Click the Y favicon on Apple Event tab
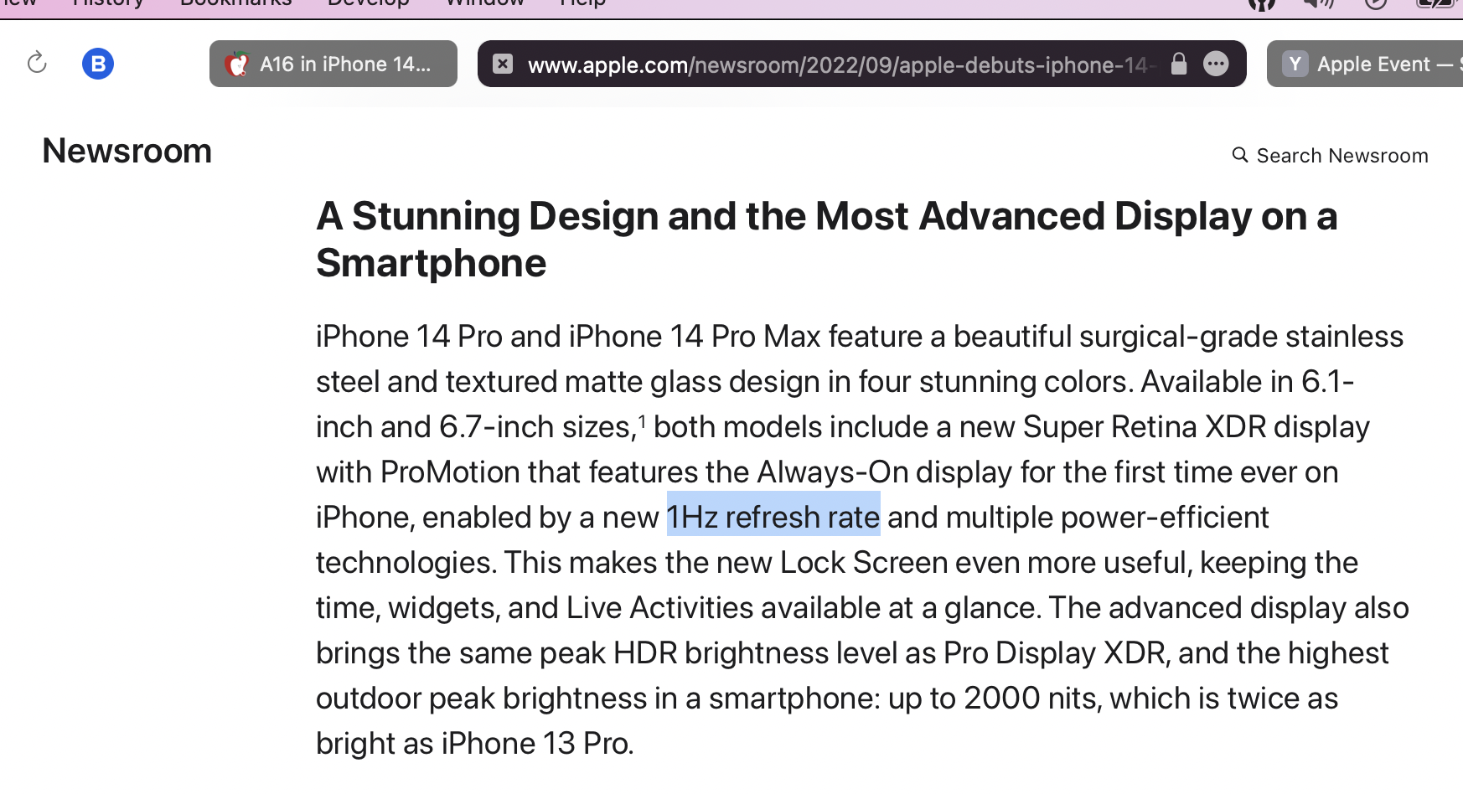This screenshot has height=794, width=1463. tap(1295, 64)
